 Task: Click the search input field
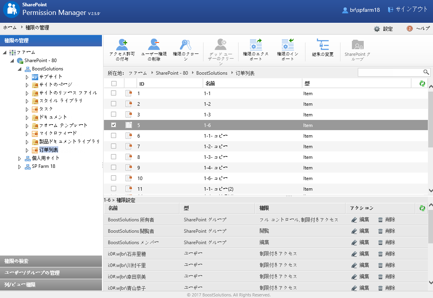coord(390,72)
